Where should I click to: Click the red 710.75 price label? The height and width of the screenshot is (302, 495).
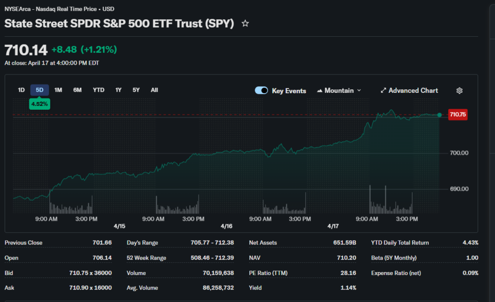pyautogui.click(x=457, y=115)
